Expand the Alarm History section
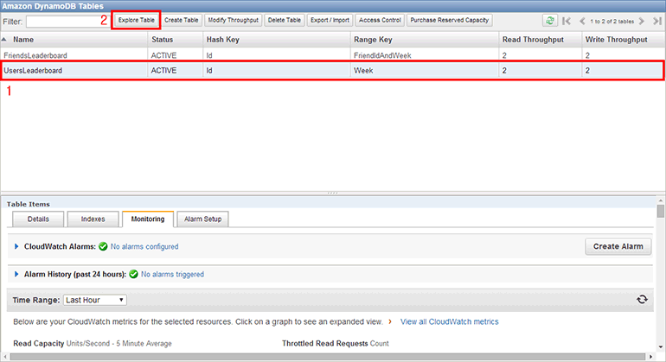 [16, 275]
